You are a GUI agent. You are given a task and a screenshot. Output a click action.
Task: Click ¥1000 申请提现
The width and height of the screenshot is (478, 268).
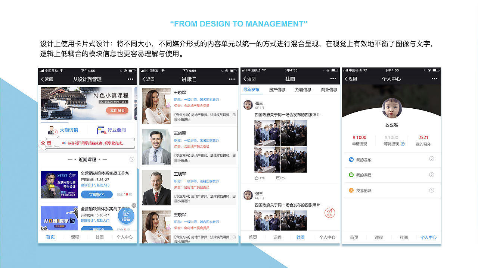point(360,140)
